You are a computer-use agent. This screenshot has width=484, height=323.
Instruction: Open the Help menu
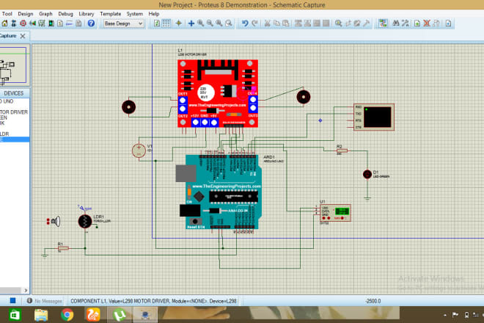pyautogui.click(x=154, y=14)
